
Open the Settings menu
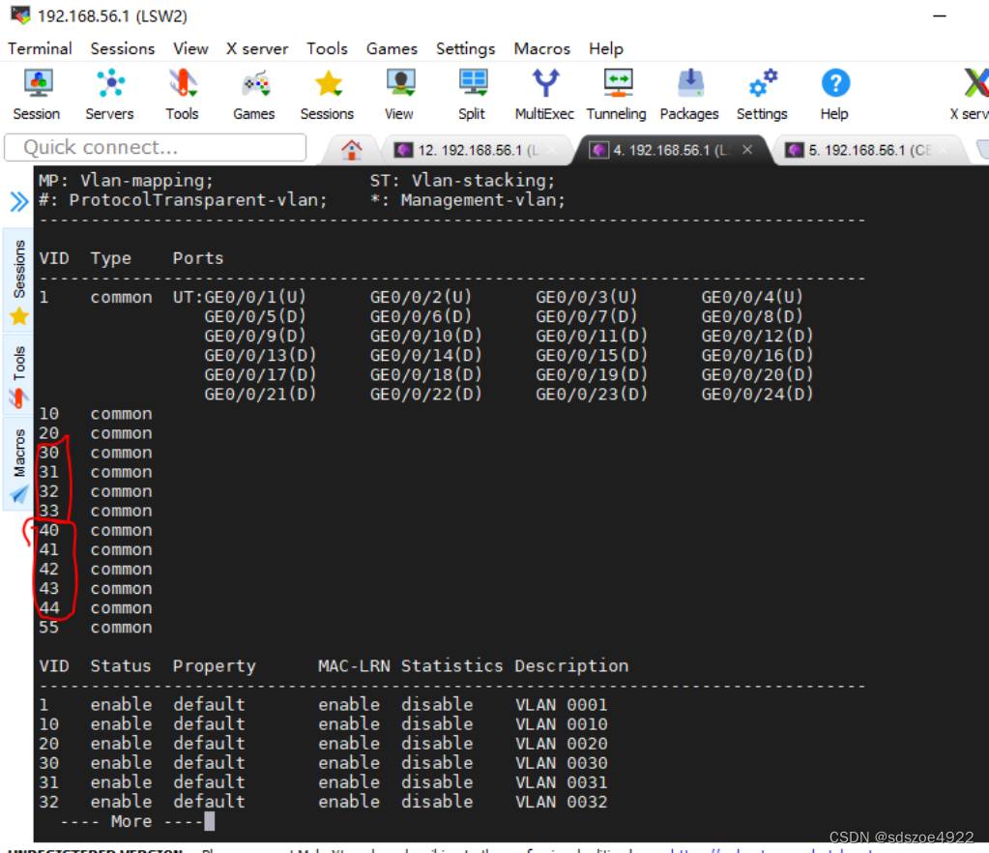click(x=465, y=48)
